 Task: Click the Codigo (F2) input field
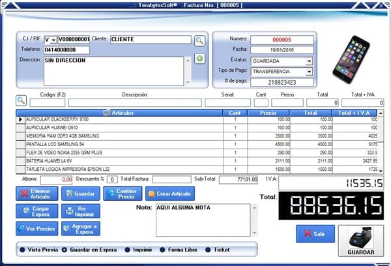[48, 103]
